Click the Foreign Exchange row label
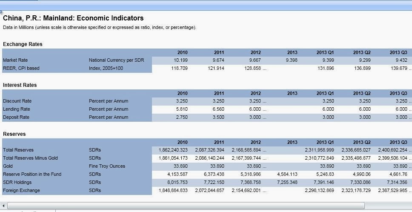The image size is (412, 212). coord(21,190)
